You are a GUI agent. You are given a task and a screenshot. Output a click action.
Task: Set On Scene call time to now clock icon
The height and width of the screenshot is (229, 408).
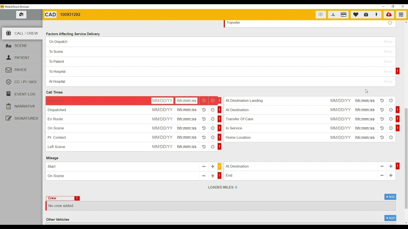point(213,128)
